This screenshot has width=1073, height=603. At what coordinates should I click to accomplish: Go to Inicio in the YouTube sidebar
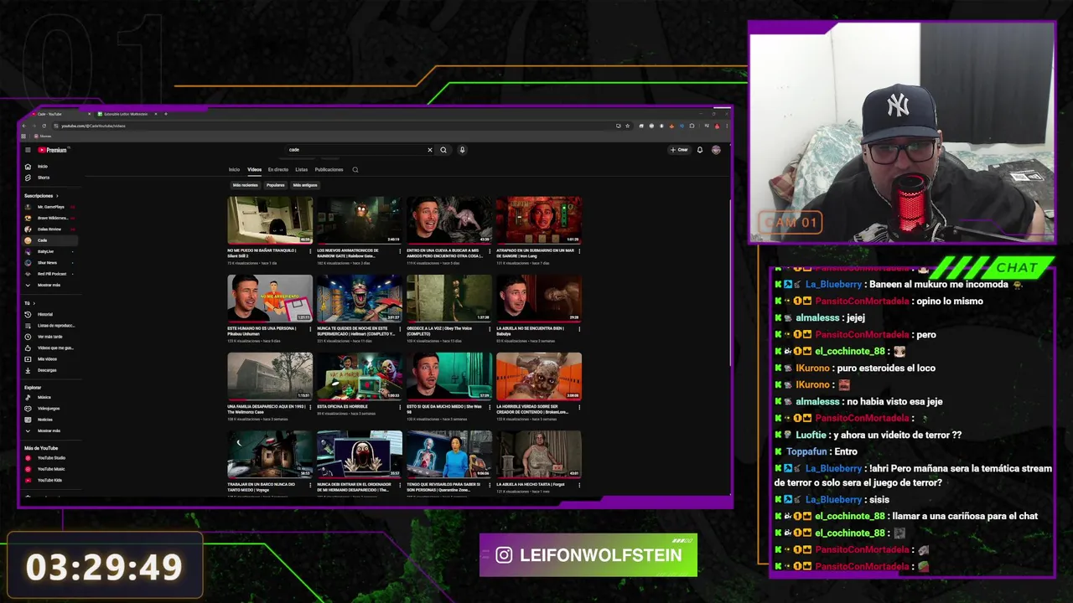50,167
